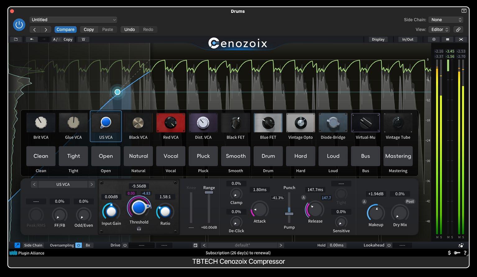Open the preset folder browser icon
The height and width of the screenshot is (277, 477).
[16, 39]
